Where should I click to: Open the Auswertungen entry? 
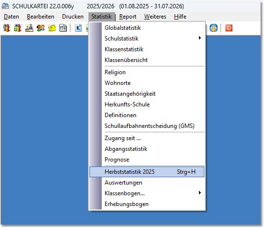pos(147,183)
